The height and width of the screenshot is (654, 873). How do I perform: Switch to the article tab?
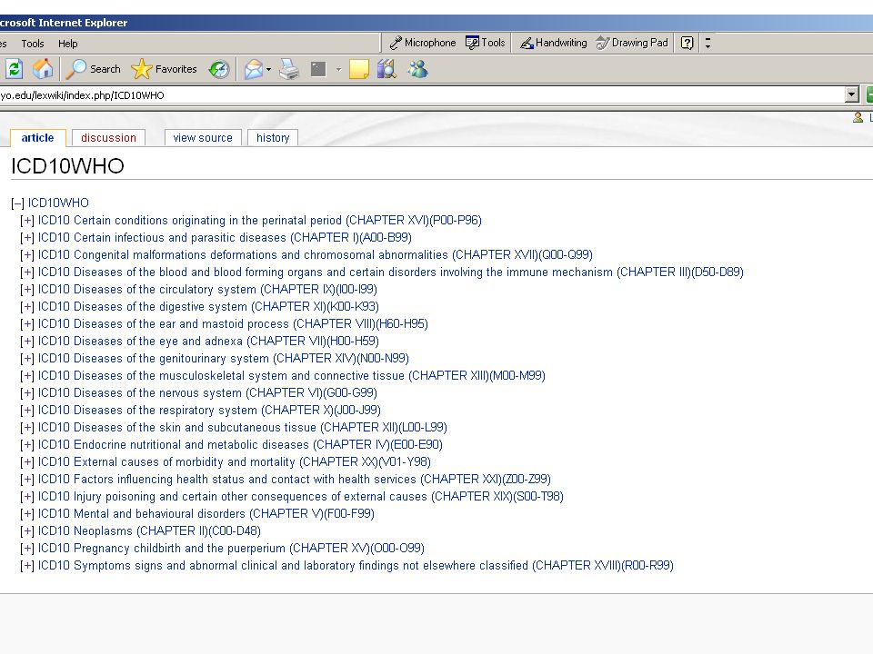(x=38, y=138)
